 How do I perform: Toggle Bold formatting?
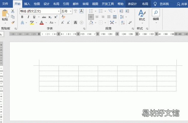(x=22, y=17)
